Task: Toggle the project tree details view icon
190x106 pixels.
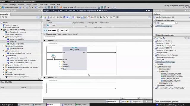Action: point(38,17)
